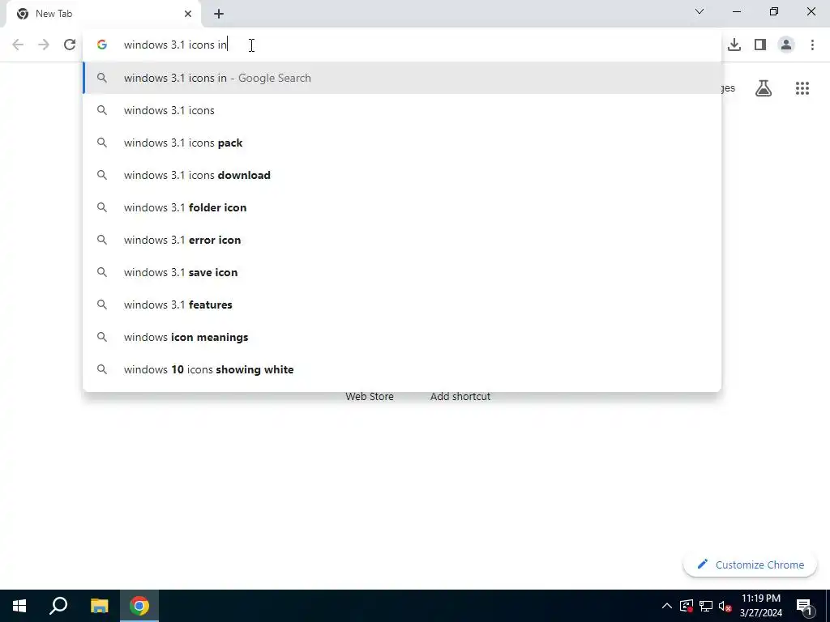Open the taskbar search icon

[x=58, y=606]
